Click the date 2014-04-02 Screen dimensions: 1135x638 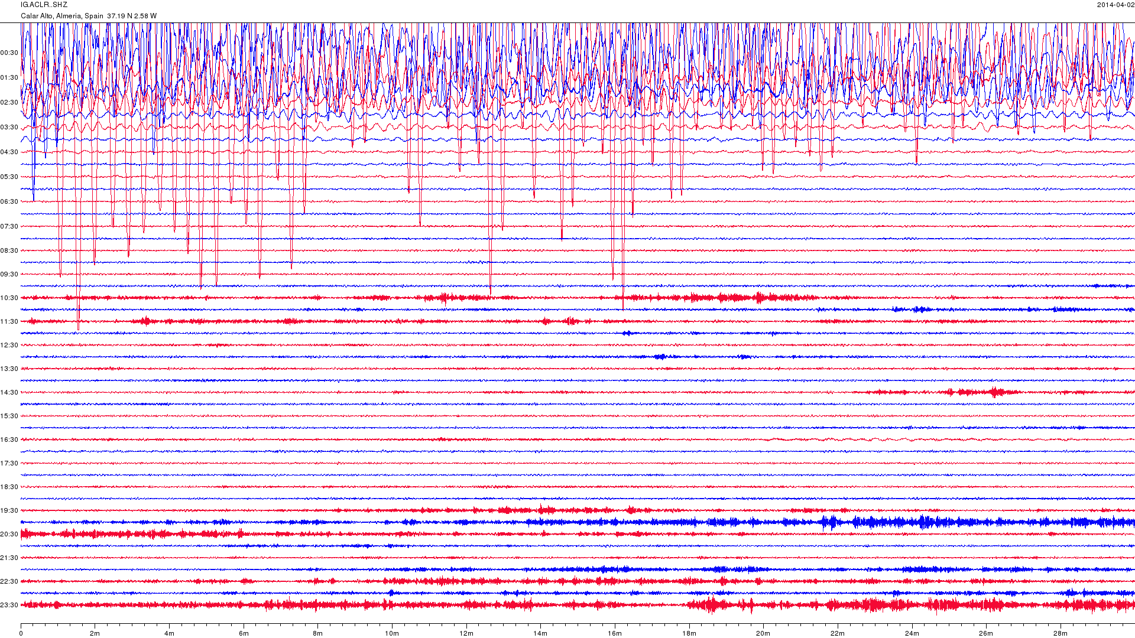1115,5
